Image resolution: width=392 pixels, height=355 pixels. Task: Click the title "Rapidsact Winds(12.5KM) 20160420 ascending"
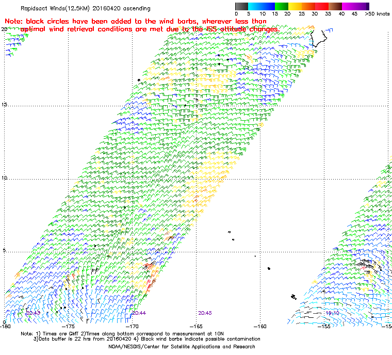pos(86,8)
